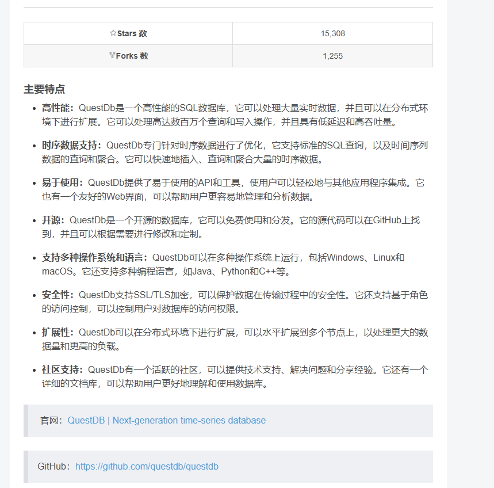The height and width of the screenshot is (488, 494).
Task: Click the Forks 数 table cell label
Action: 132,56
